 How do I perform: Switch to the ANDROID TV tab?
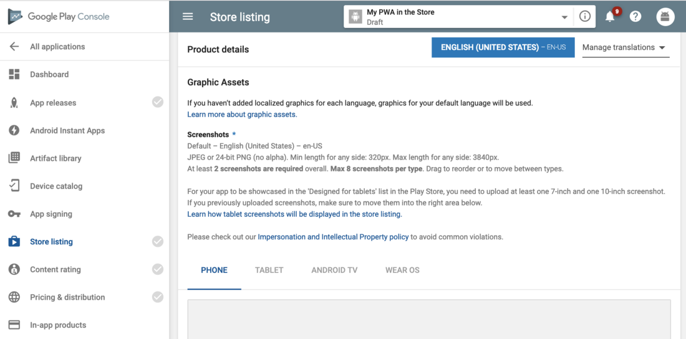(334, 270)
